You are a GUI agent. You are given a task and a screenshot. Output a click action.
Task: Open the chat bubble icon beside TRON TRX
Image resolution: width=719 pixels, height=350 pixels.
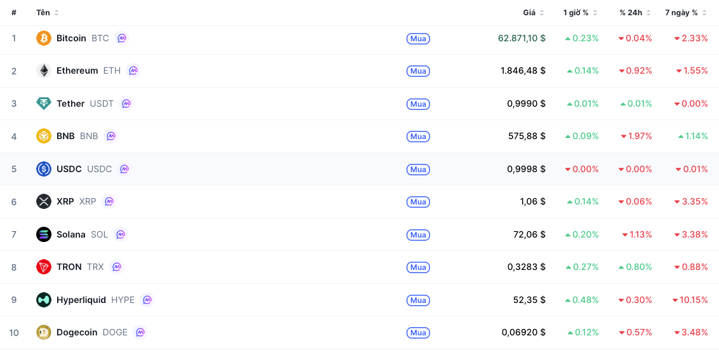(117, 267)
